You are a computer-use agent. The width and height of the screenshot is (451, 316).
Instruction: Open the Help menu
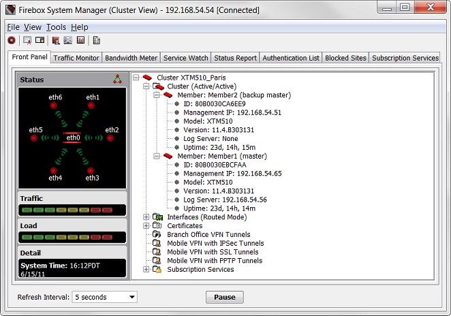click(x=80, y=27)
